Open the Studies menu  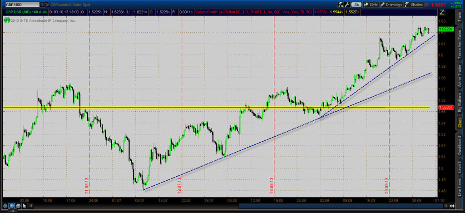point(414,5)
